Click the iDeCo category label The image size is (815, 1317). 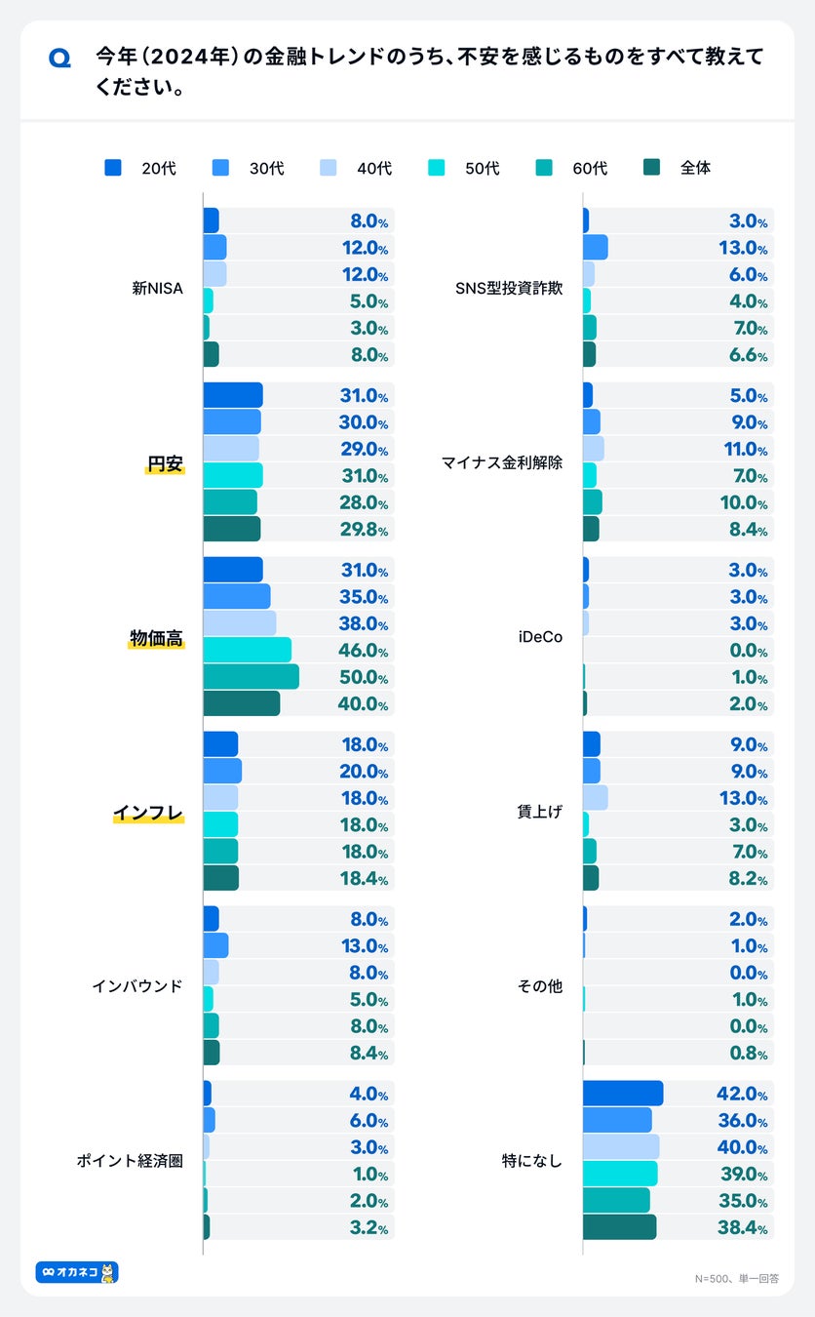(x=539, y=638)
